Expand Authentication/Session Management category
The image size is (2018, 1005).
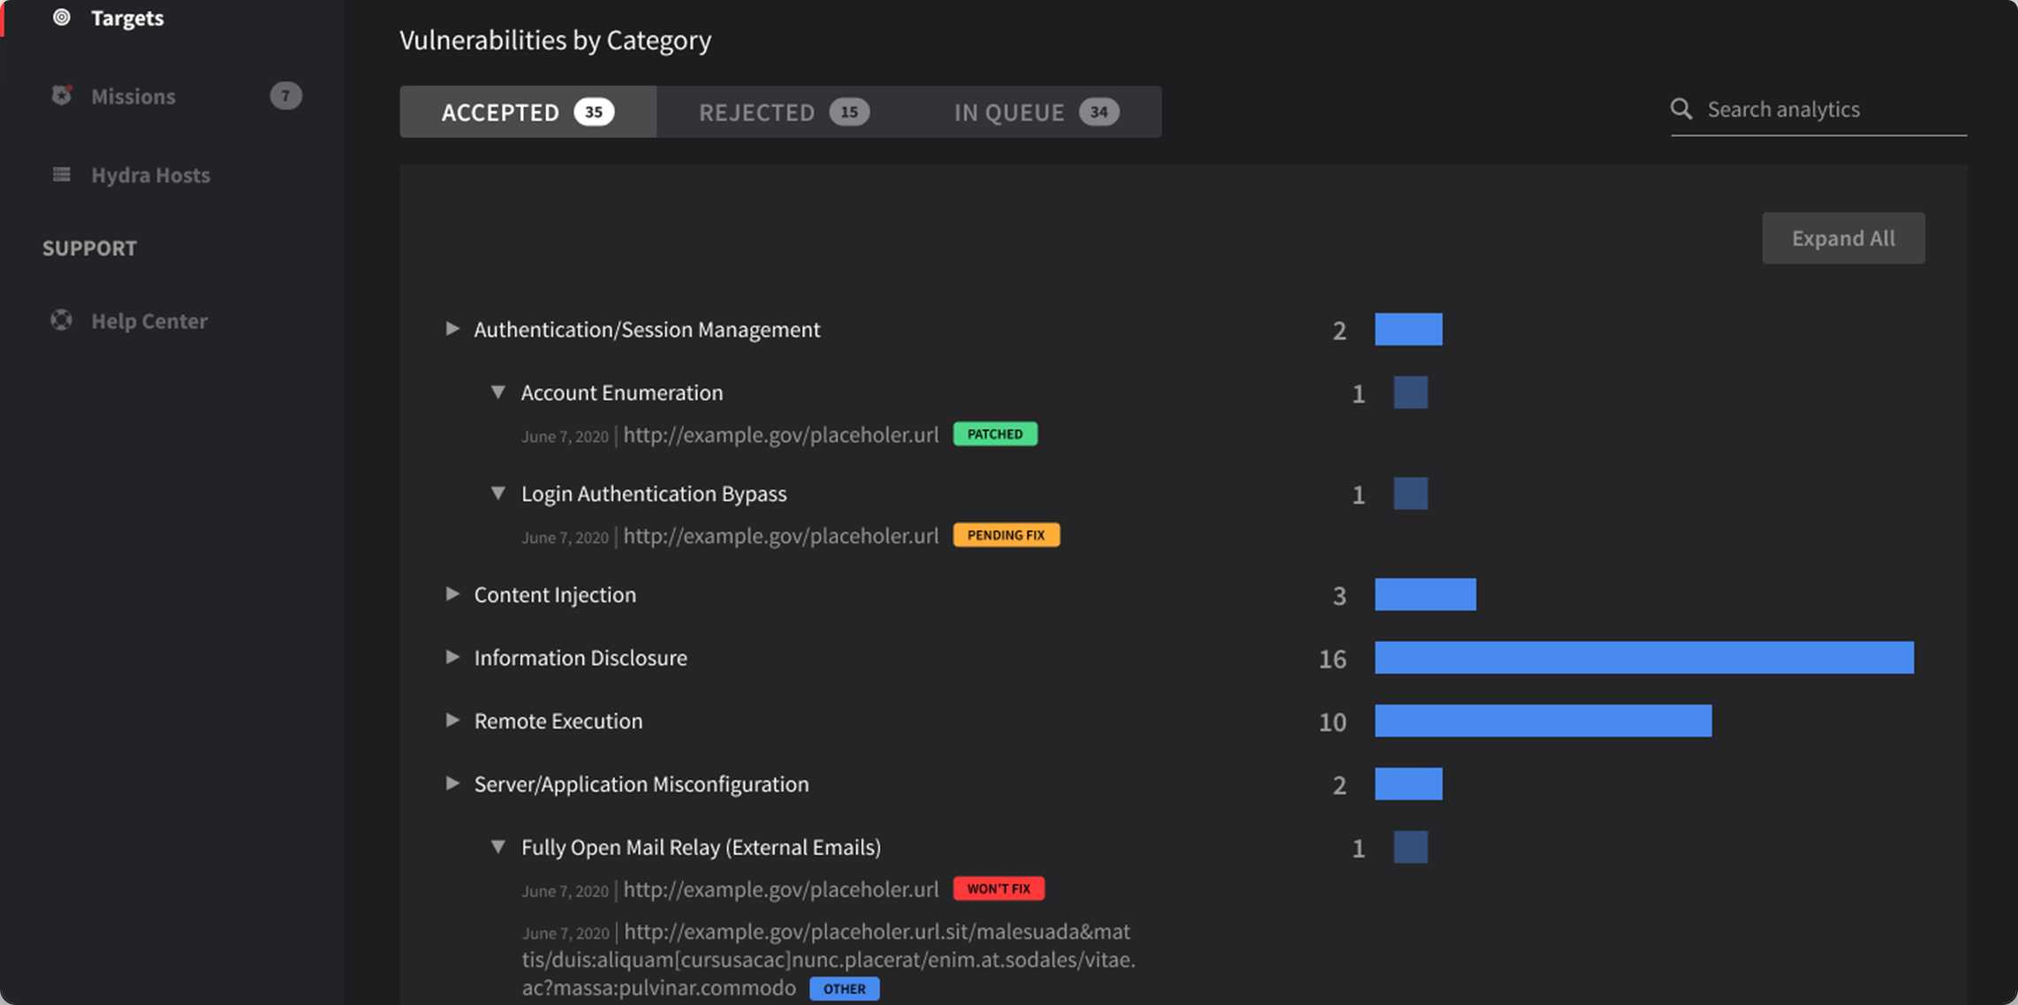pyautogui.click(x=451, y=329)
